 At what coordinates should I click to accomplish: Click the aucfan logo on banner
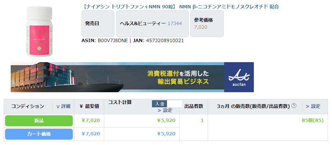(238, 77)
